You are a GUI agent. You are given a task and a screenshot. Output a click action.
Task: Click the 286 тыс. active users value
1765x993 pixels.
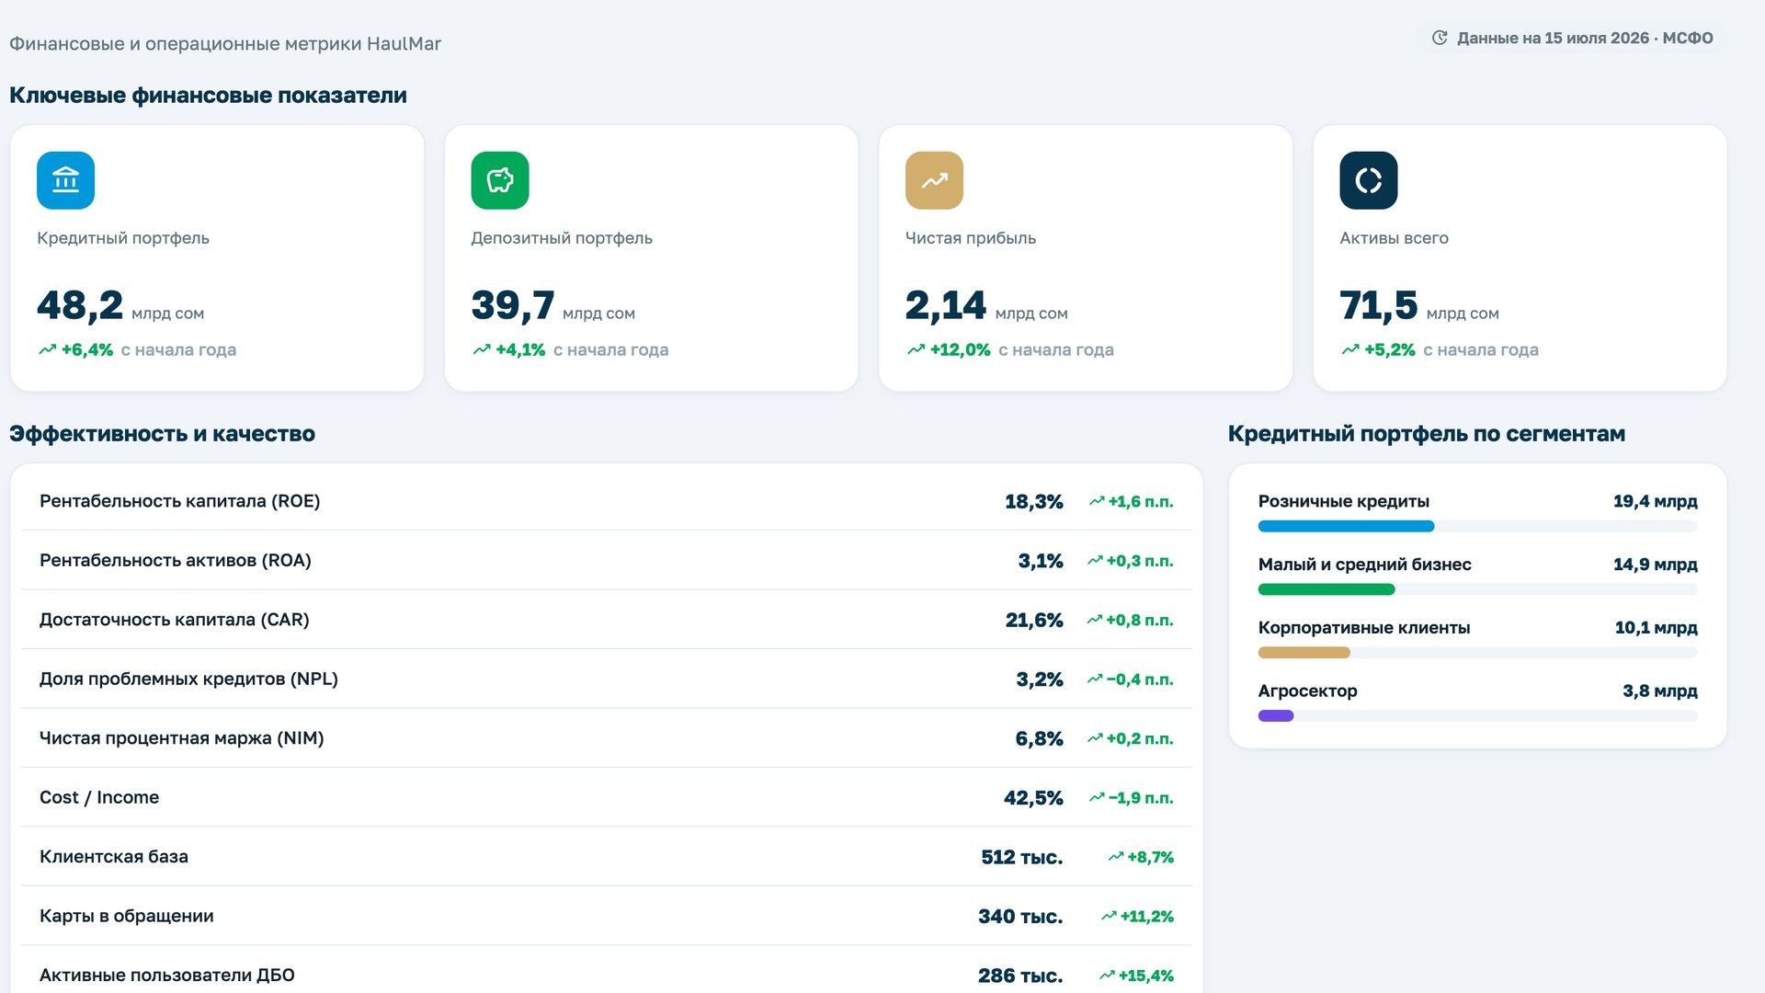tap(1020, 976)
